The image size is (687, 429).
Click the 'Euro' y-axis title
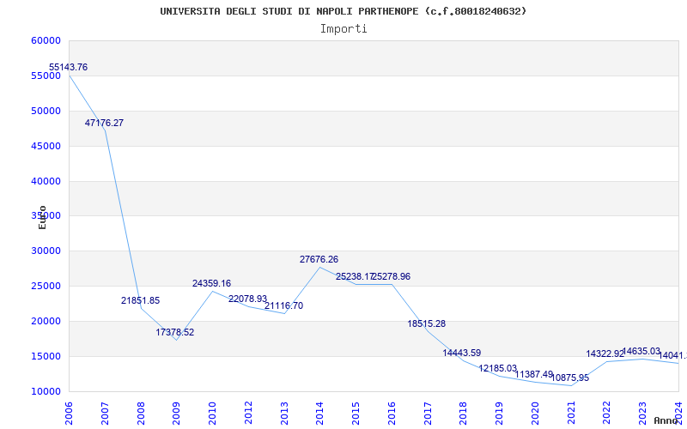point(42,217)
